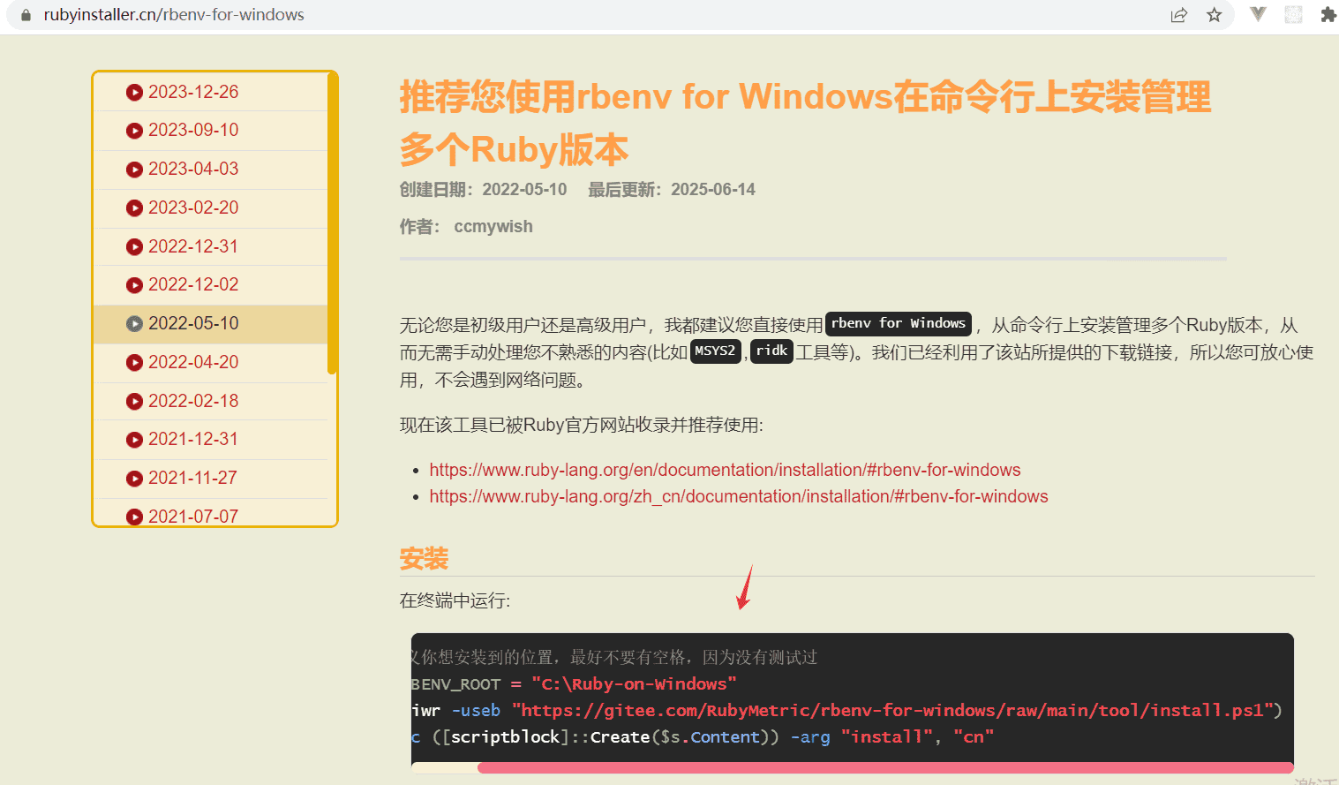Open the 2022-02-18 article link
Screen dimensions: 1339x785
click(x=193, y=401)
